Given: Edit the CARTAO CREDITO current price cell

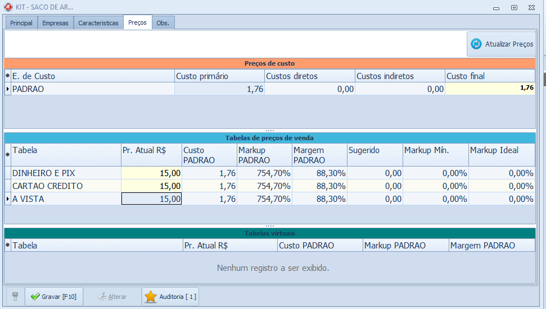Looking at the screenshot, I should click(151, 186).
